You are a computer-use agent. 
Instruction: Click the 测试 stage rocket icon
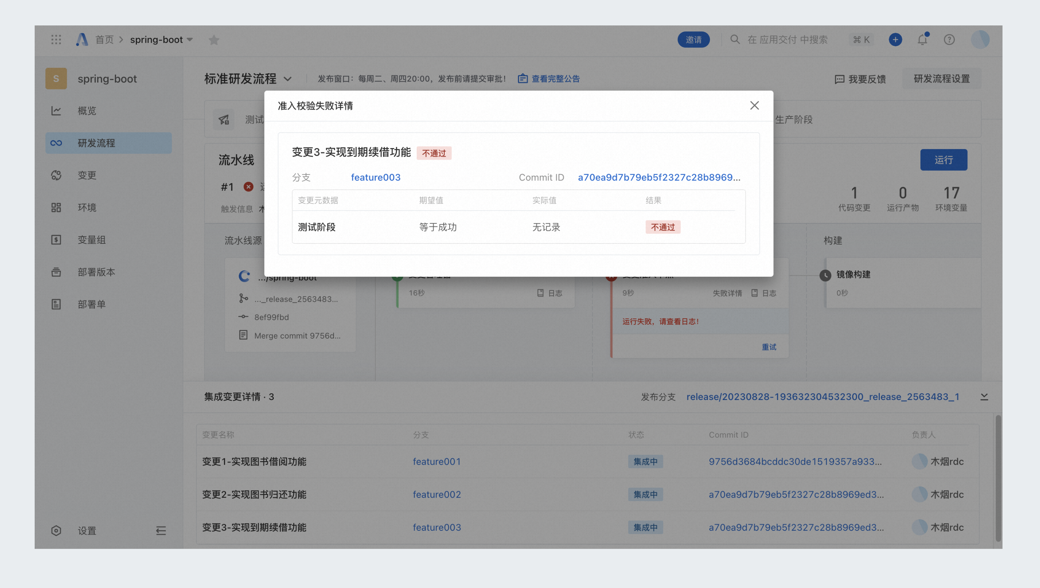coord(224,119)
